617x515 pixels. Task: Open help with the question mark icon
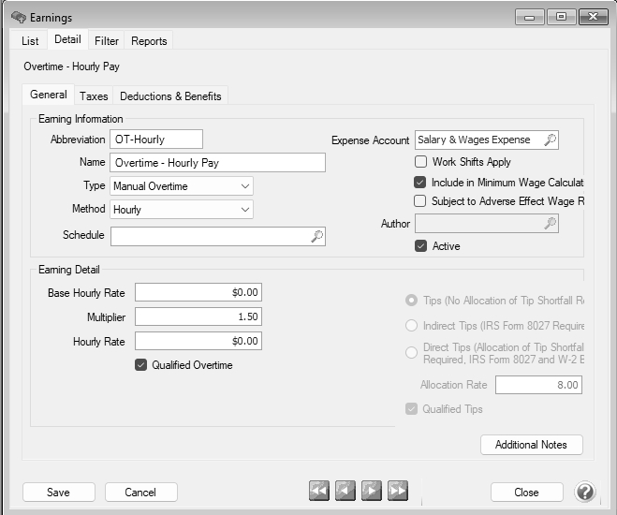coord(585,492)
